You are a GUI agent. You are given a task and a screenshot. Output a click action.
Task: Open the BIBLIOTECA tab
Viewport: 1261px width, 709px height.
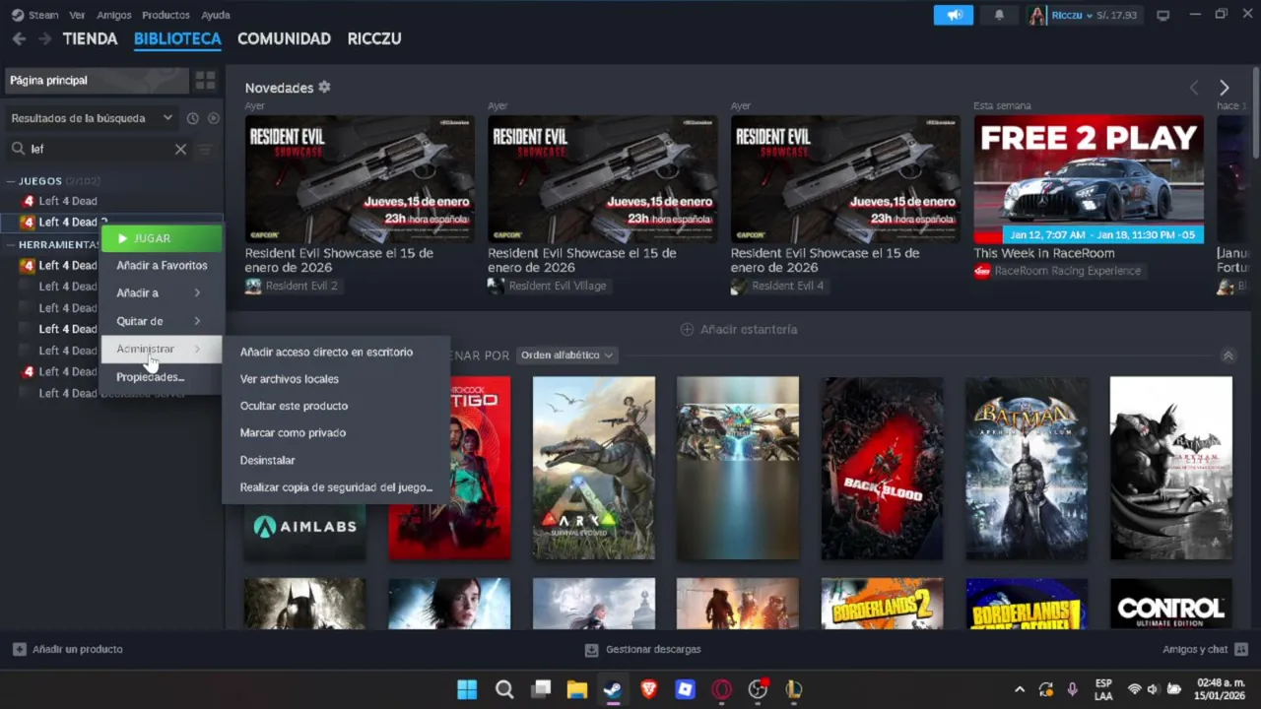tap(177, 38)
